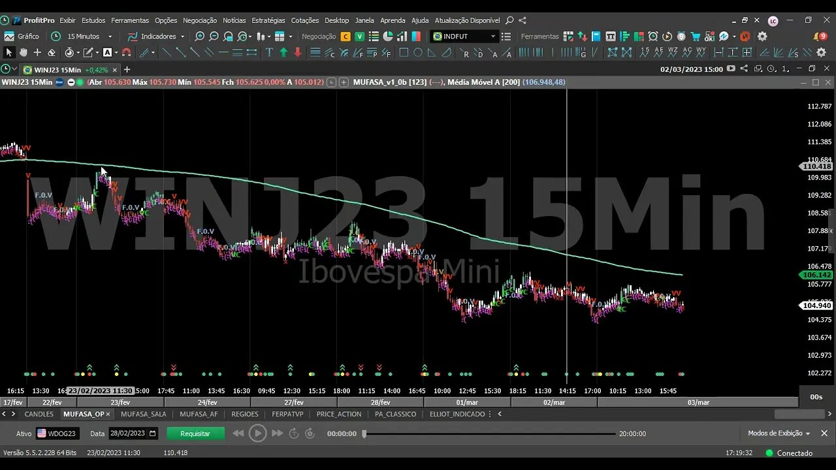Click the green V sell button icon
This screenshot has width=836, height=470.
(359, 37)
